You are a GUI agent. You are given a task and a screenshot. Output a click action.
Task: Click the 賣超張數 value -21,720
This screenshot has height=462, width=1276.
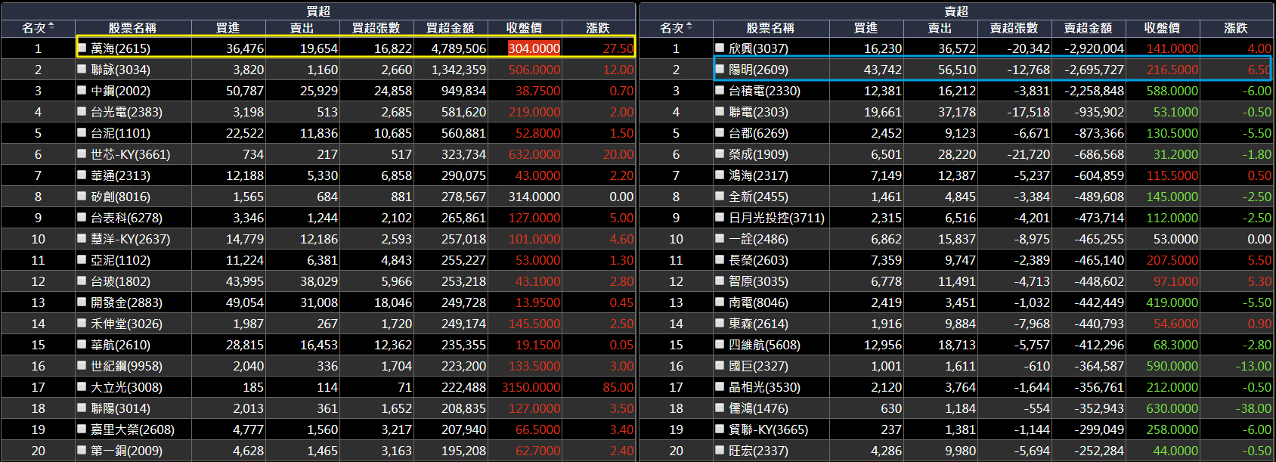tap(1028, 154)
